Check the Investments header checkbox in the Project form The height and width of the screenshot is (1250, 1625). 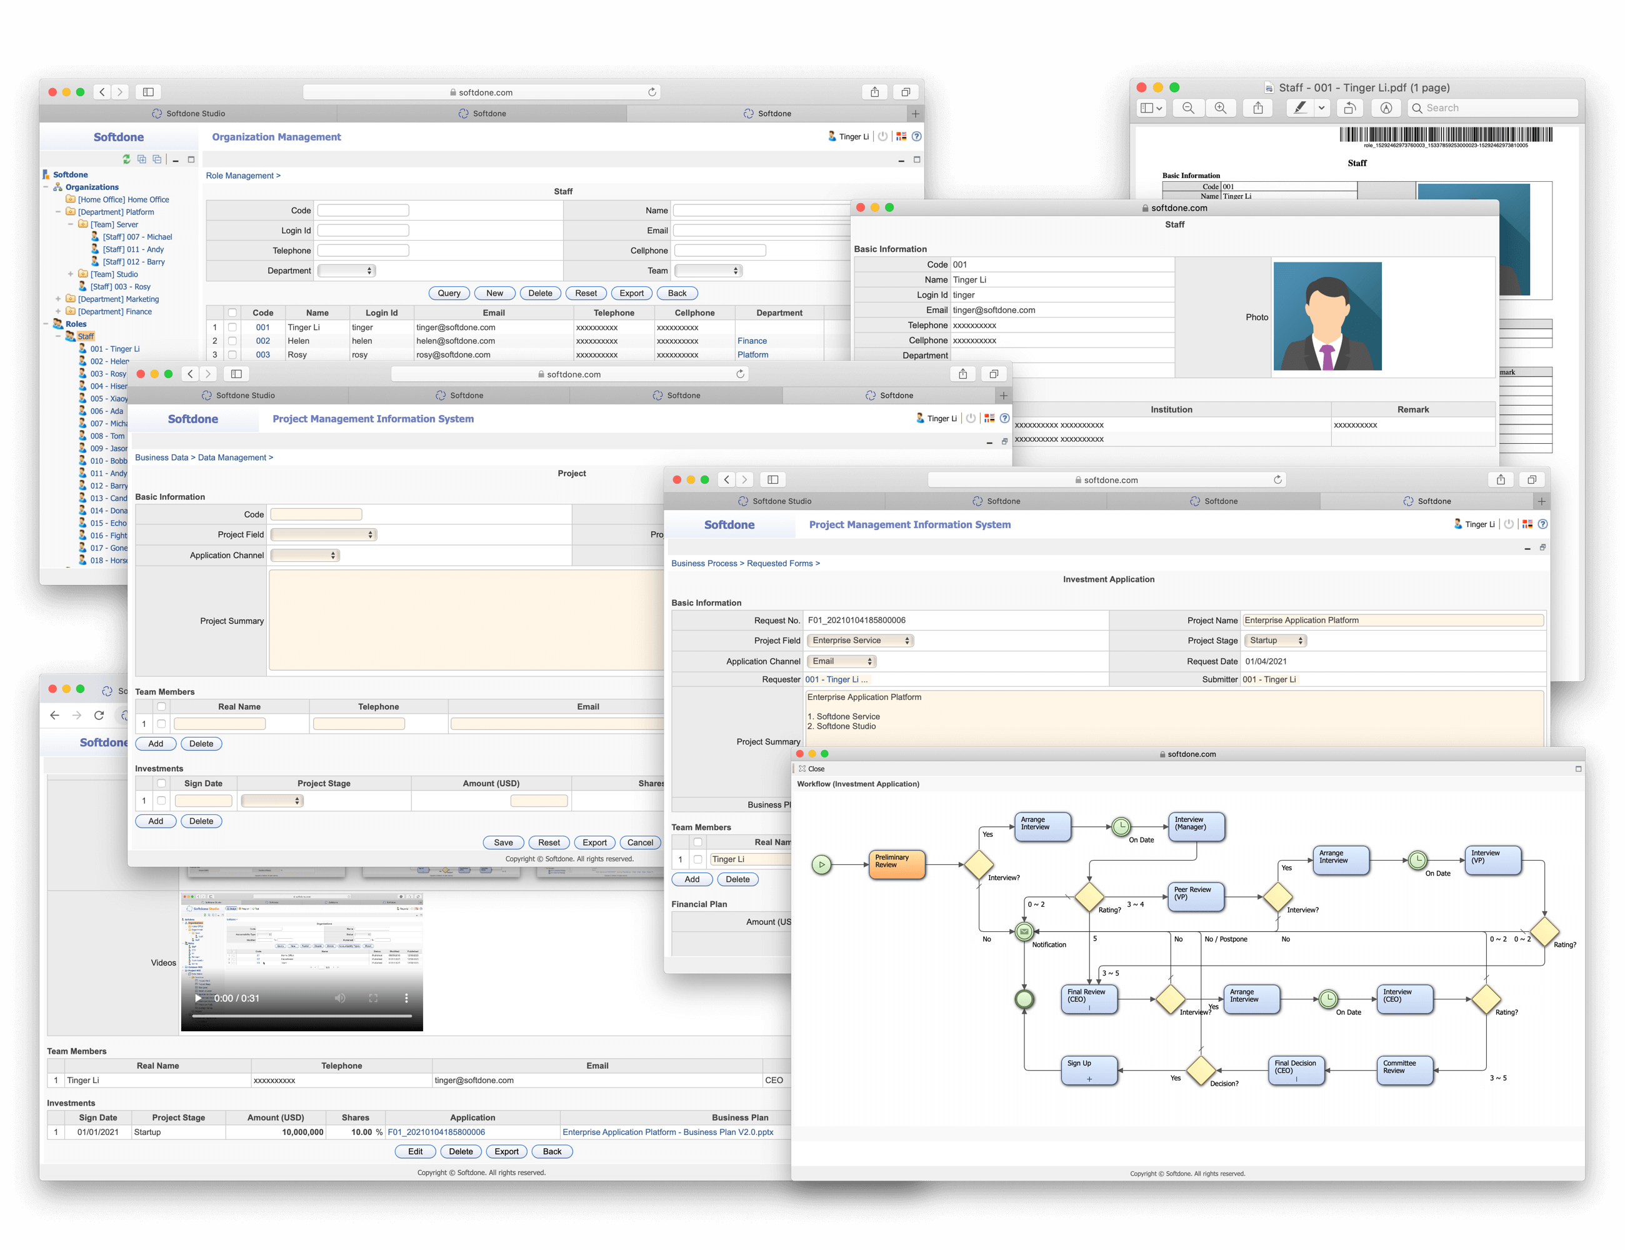(x=161, y=784)
